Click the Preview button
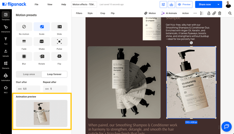This screenshot has width=234, height=134. pyautogui.click(x=184, y=5)
